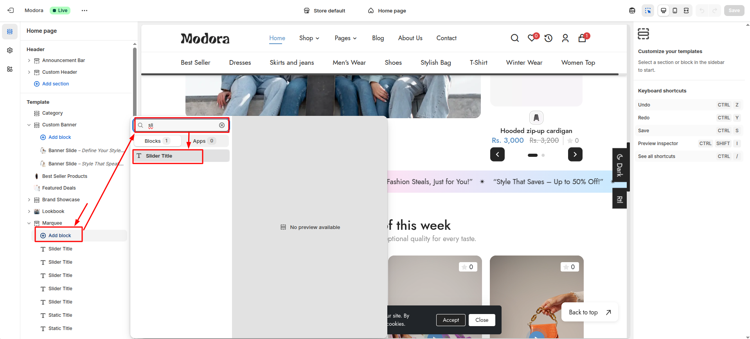Click next slide arrow under cardigan
This screenshot has height=339, width=750.
click(x=575, y=154)
